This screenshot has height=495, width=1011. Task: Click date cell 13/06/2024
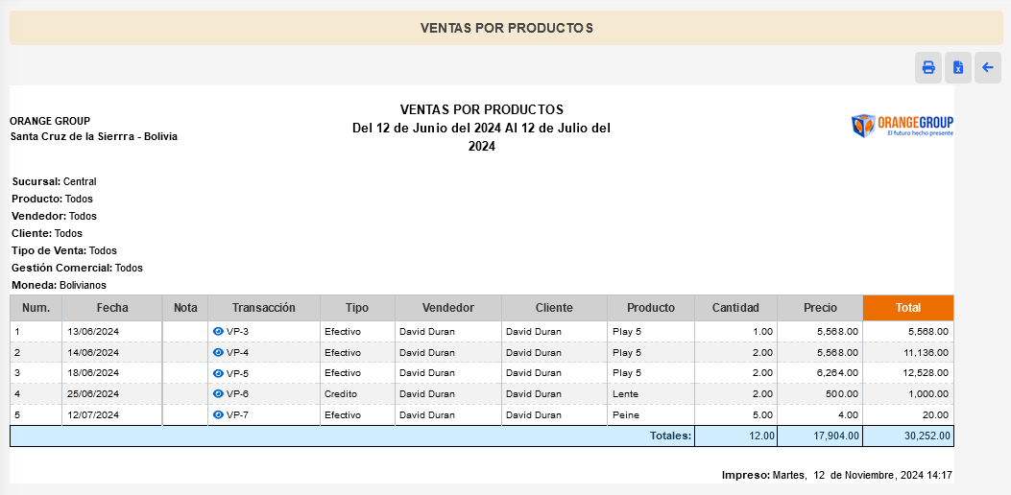tap(93, 331)
